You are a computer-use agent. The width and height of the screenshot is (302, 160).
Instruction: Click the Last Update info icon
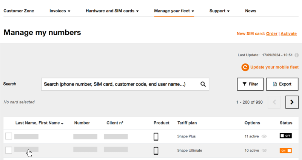point(297,55)
